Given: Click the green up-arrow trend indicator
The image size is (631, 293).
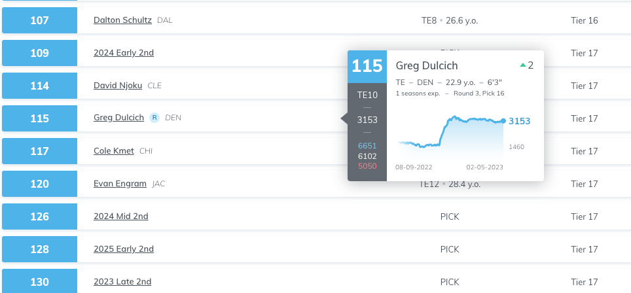Looking at the screenshot, I should pos(523,65).
